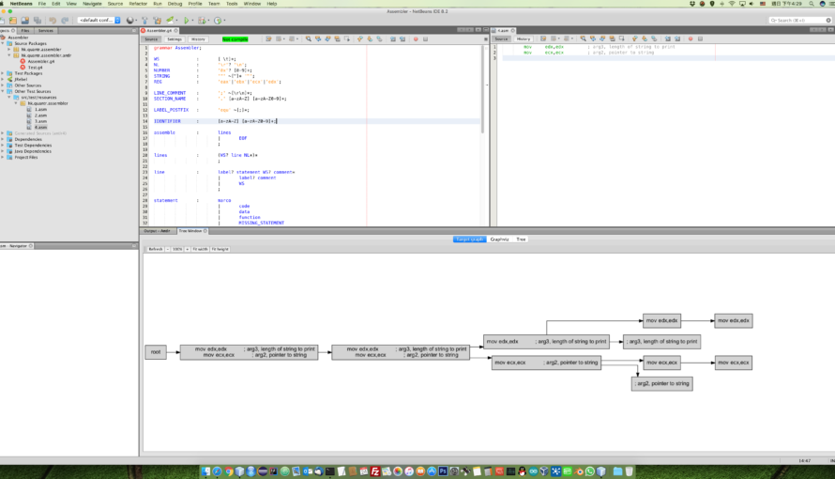Open Assembler.g4 in the project tree
Screen dimensions: 835x479
click(x=40, y=61)
